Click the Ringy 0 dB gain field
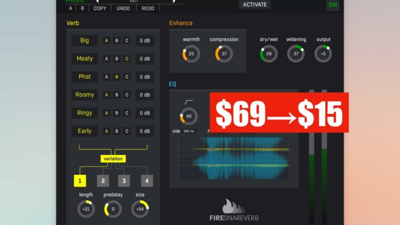This screenshot has width=400, height=225. click(144, 113)
